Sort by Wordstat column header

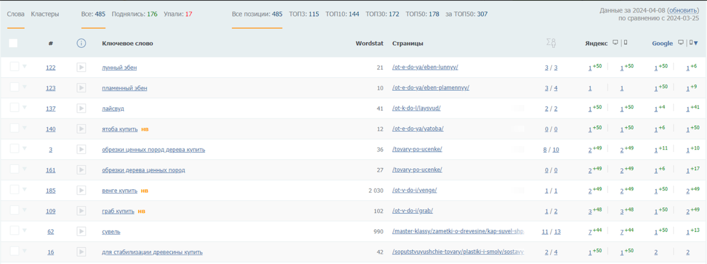point(369,43)
